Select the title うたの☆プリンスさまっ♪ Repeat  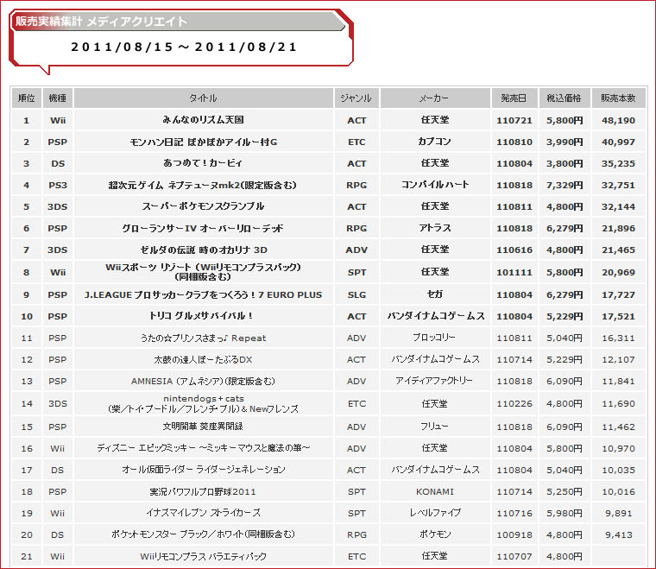click(204, 338)
